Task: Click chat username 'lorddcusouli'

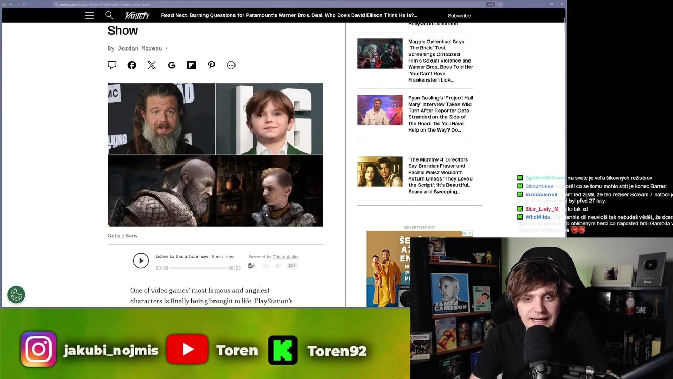Action: click(541, 195)
